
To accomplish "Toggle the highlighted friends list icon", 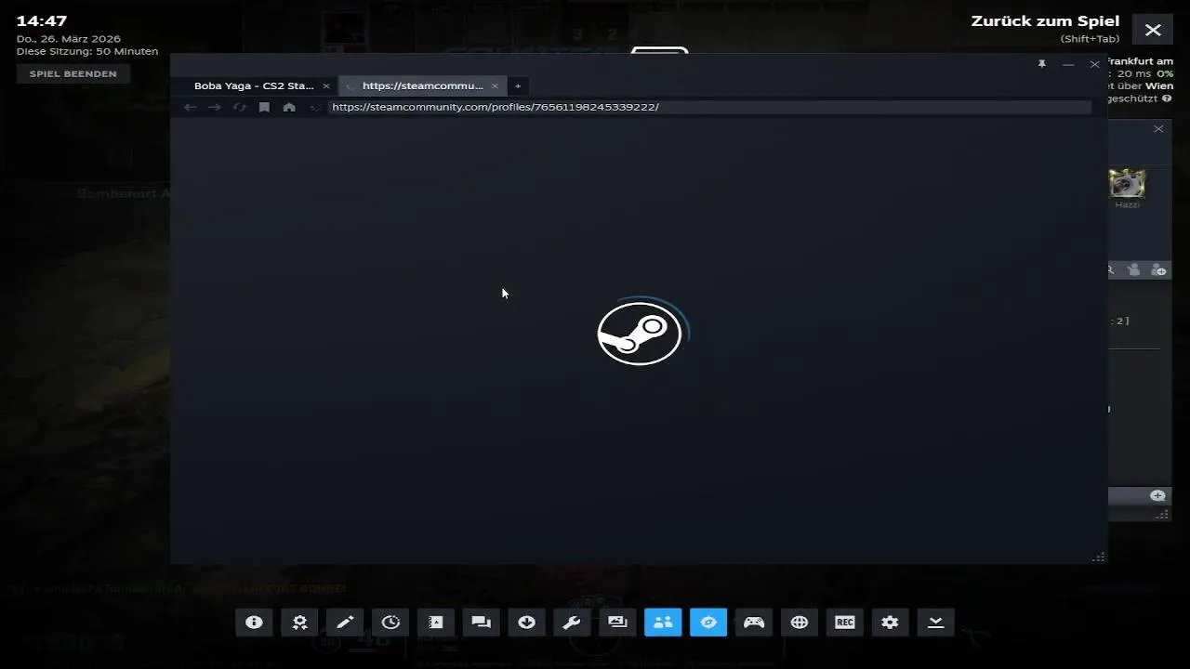I will click(663, 623).
